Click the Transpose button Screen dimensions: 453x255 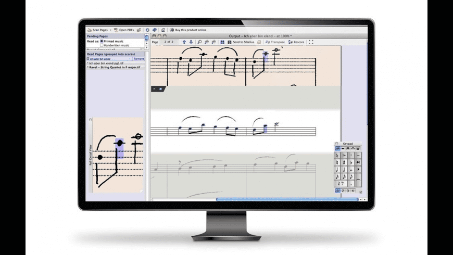click(x=275, y=42)
